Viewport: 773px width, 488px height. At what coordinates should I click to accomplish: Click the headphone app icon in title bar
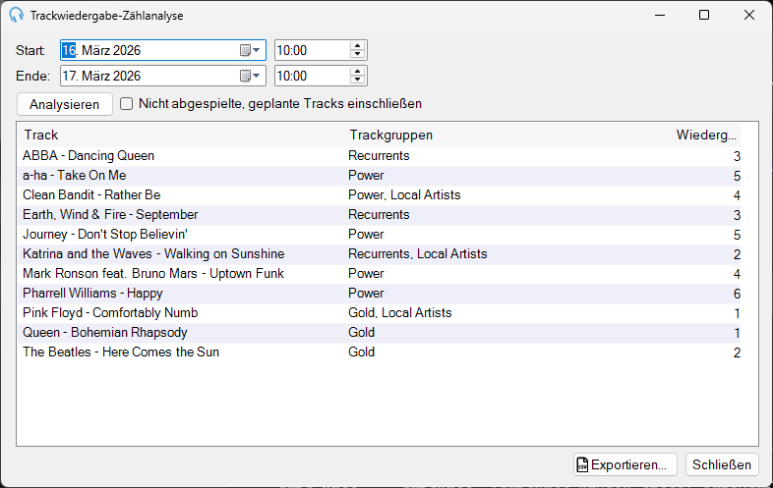click(17, 16)
